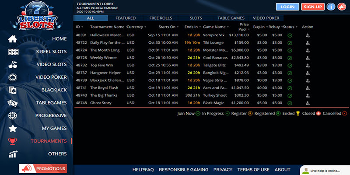Image resolution: width=350 pixels, height=175 pixels.
Task: Sort by the Buy-In column
Action: (260, 27)
